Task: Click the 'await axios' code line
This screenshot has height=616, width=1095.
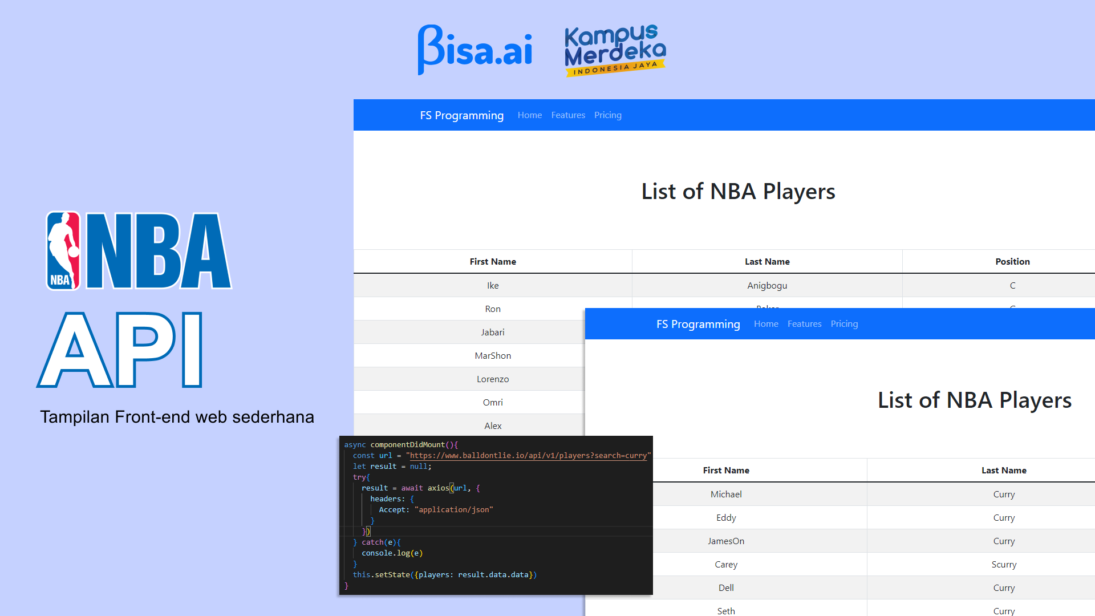Action: 420,488
